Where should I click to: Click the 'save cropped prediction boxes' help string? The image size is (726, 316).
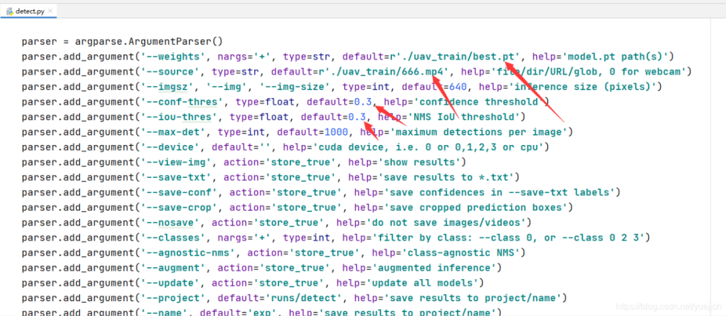click(x=476, y=207)
